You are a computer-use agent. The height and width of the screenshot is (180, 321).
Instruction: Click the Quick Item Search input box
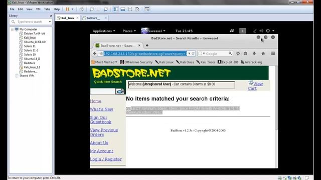pos(103,91)
